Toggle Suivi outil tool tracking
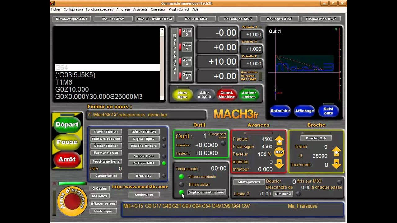 pyautogui.click(x=328, y=111)
